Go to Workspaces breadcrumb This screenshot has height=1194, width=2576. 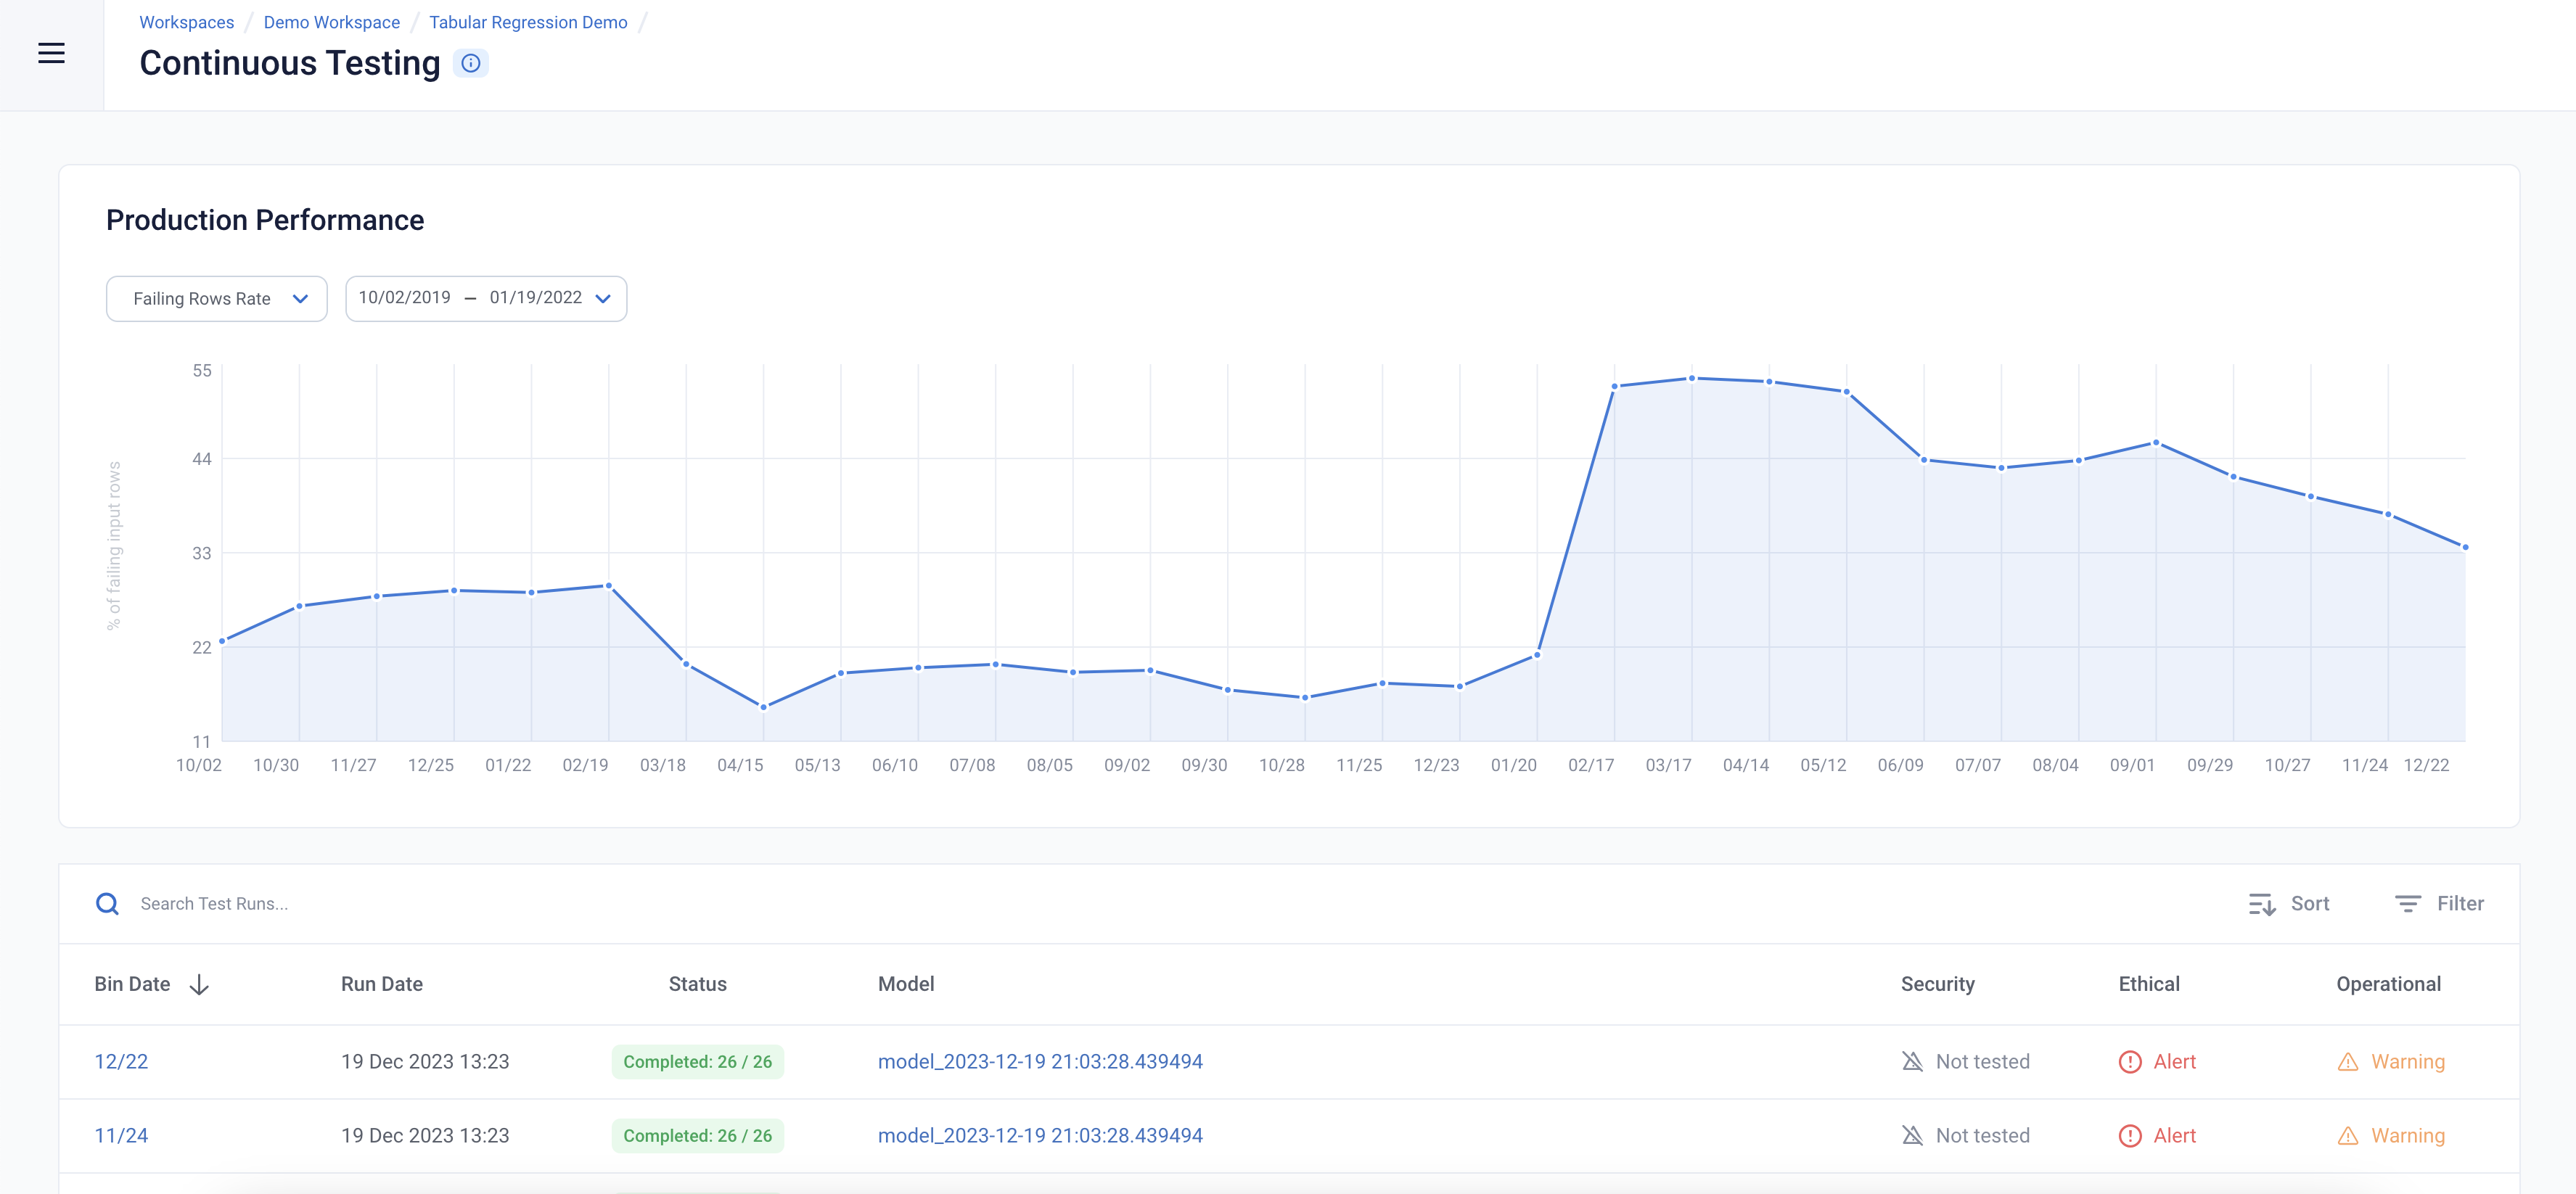(186, 22)
